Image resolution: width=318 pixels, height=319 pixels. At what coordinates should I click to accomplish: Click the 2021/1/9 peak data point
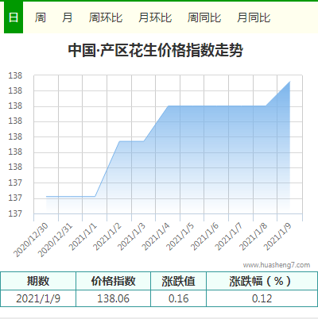[290, 82]
